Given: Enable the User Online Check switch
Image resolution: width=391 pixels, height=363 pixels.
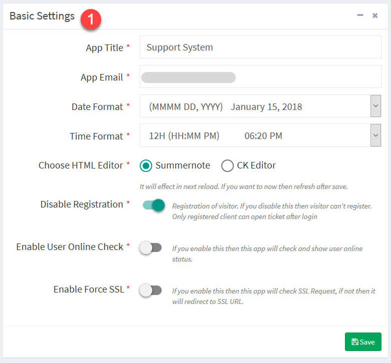Looking at the screenshot, I should coord(150,247).
